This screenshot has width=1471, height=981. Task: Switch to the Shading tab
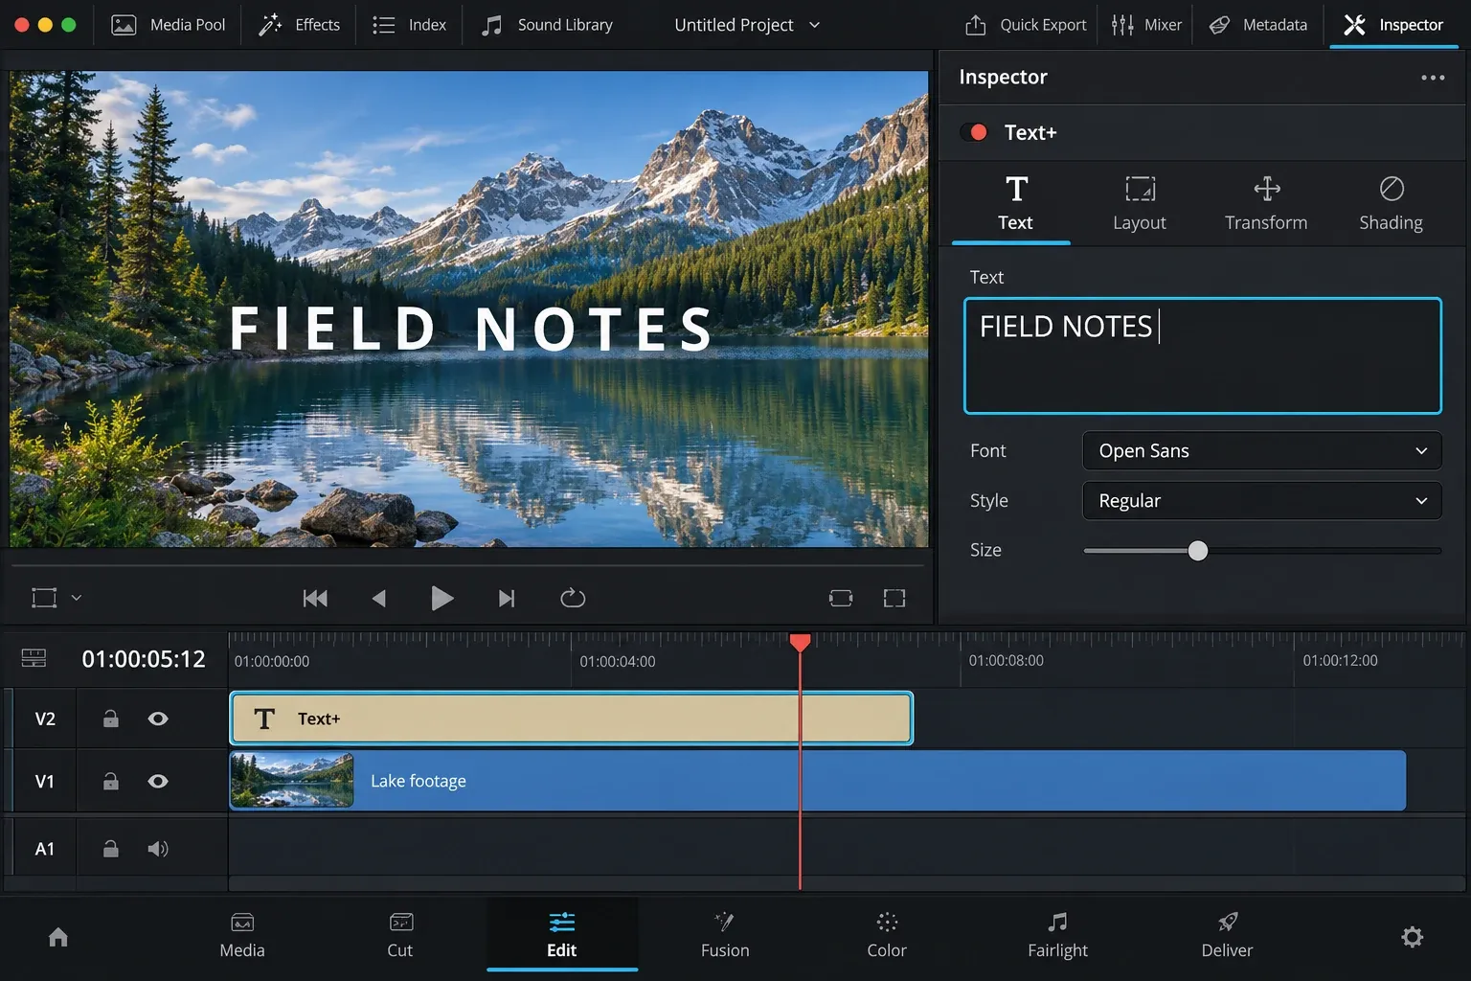[1392, 204]
